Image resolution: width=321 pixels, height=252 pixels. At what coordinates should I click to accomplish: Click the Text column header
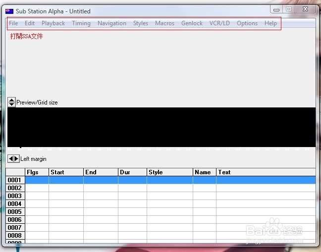coord(266,172)
